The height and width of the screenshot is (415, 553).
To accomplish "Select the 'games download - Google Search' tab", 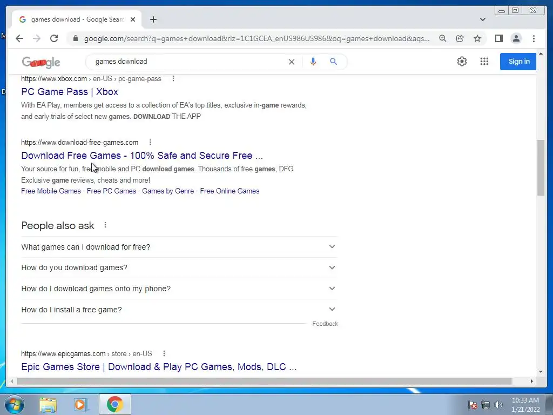I will [77, 19].
